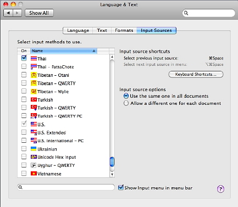Click the U.S. International – PC flag icon
The height and width of the screenshot is (207, 238).
point(34,141)
